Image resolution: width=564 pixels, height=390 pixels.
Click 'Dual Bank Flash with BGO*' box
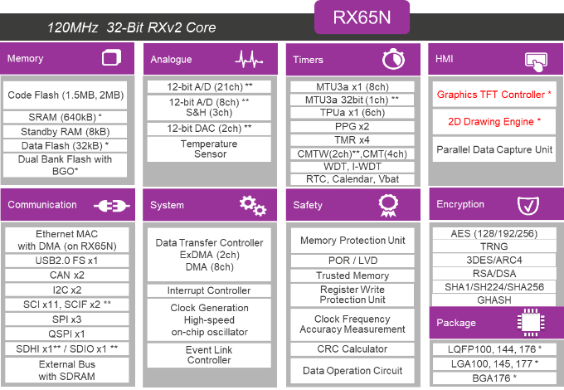(65, 165)
